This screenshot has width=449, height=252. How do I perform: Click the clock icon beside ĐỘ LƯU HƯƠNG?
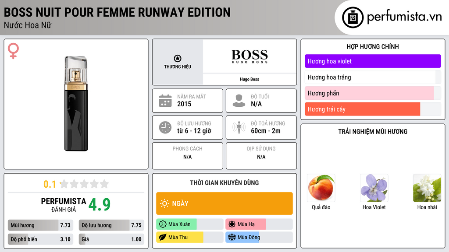click(x=165, y=127)
